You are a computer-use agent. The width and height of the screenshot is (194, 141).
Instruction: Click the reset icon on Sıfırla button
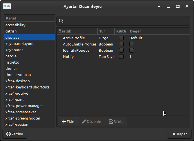pyautogui.click(x=111, y=122)
